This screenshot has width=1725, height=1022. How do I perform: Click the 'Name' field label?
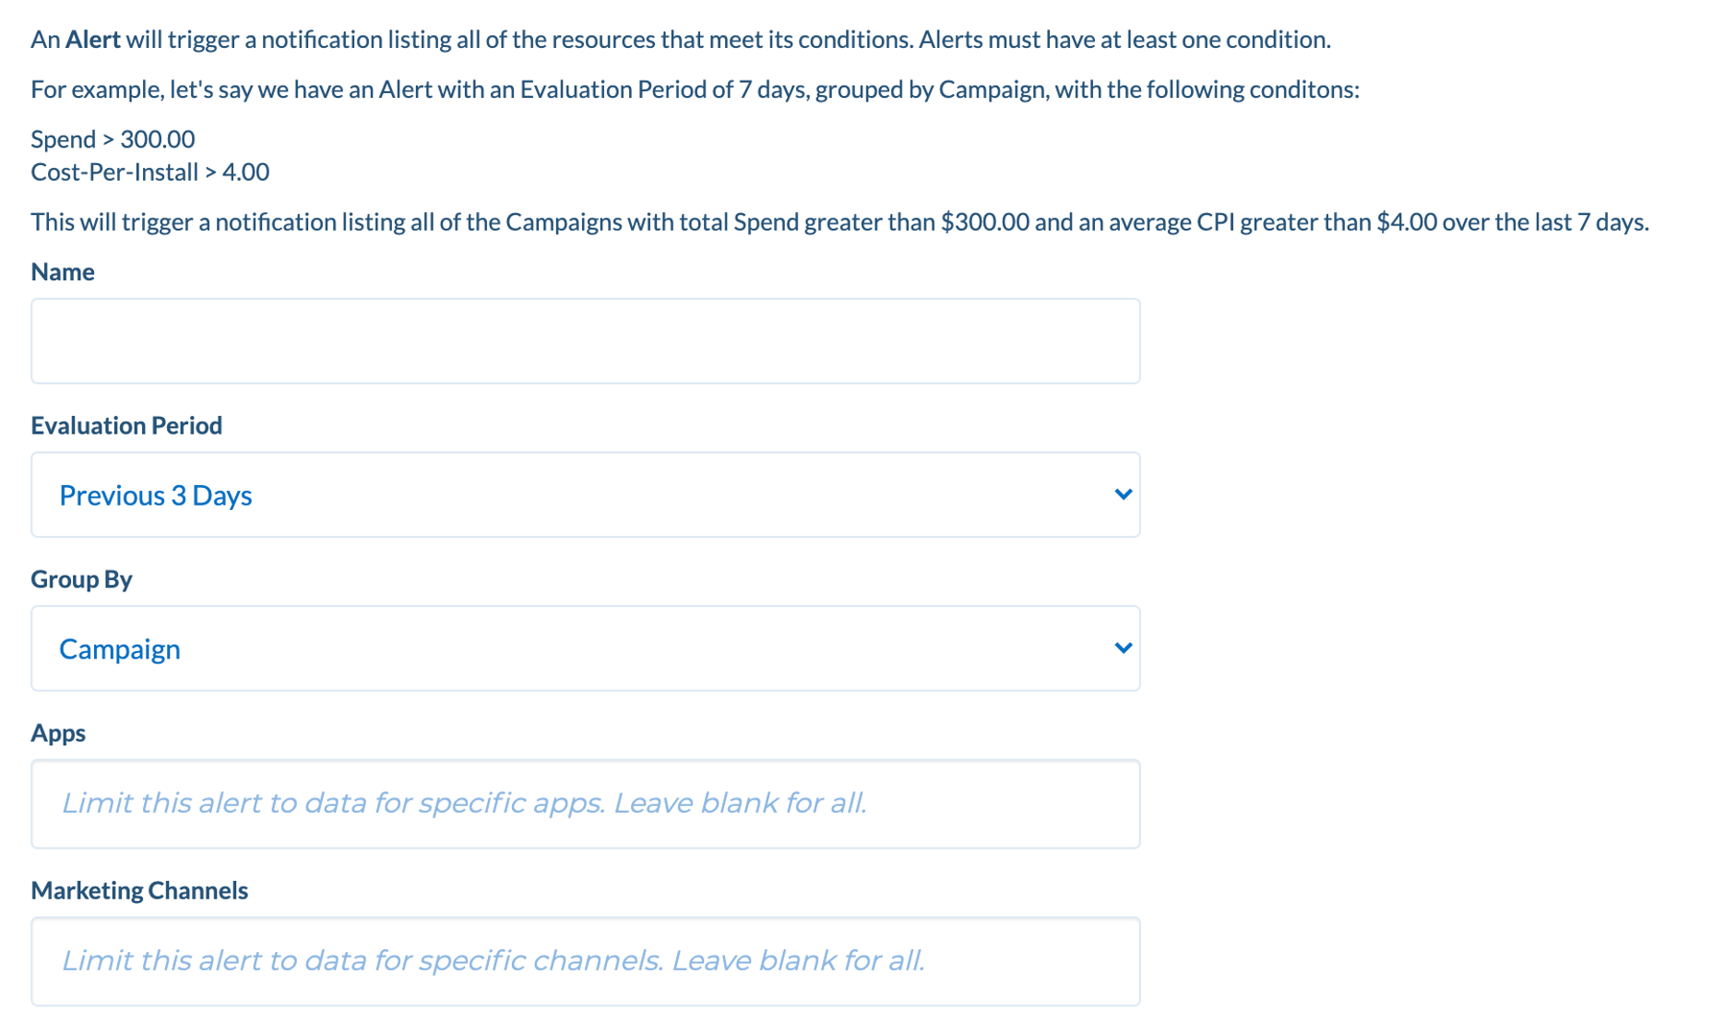(x=63, y=272)
